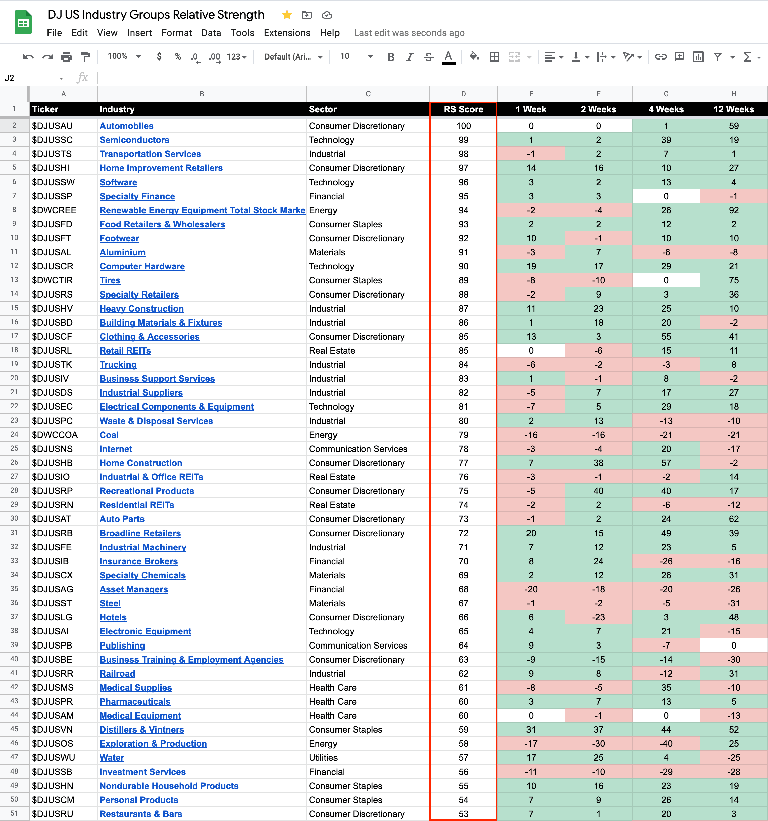Viewport: 768px width, 821px height.
Task: Toggle strikethrough formatting
Action: coord(428,57)
